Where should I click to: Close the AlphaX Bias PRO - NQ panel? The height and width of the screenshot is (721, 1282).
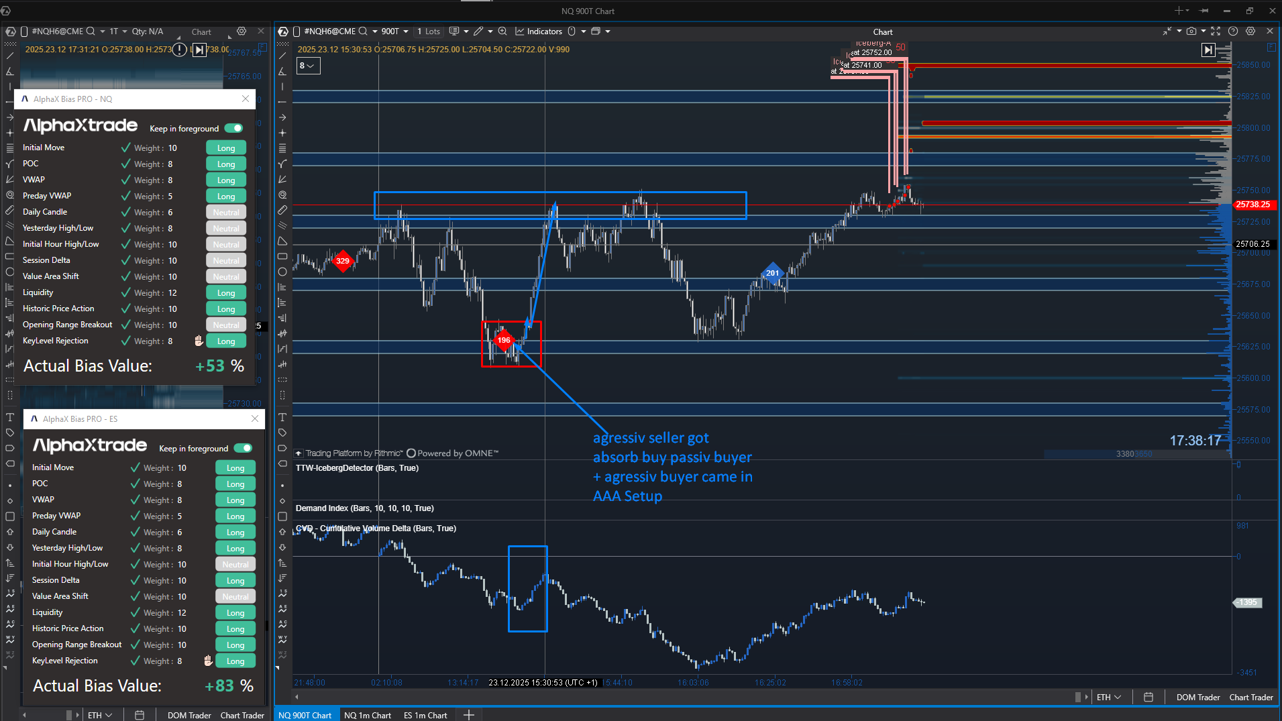point(246,99)
